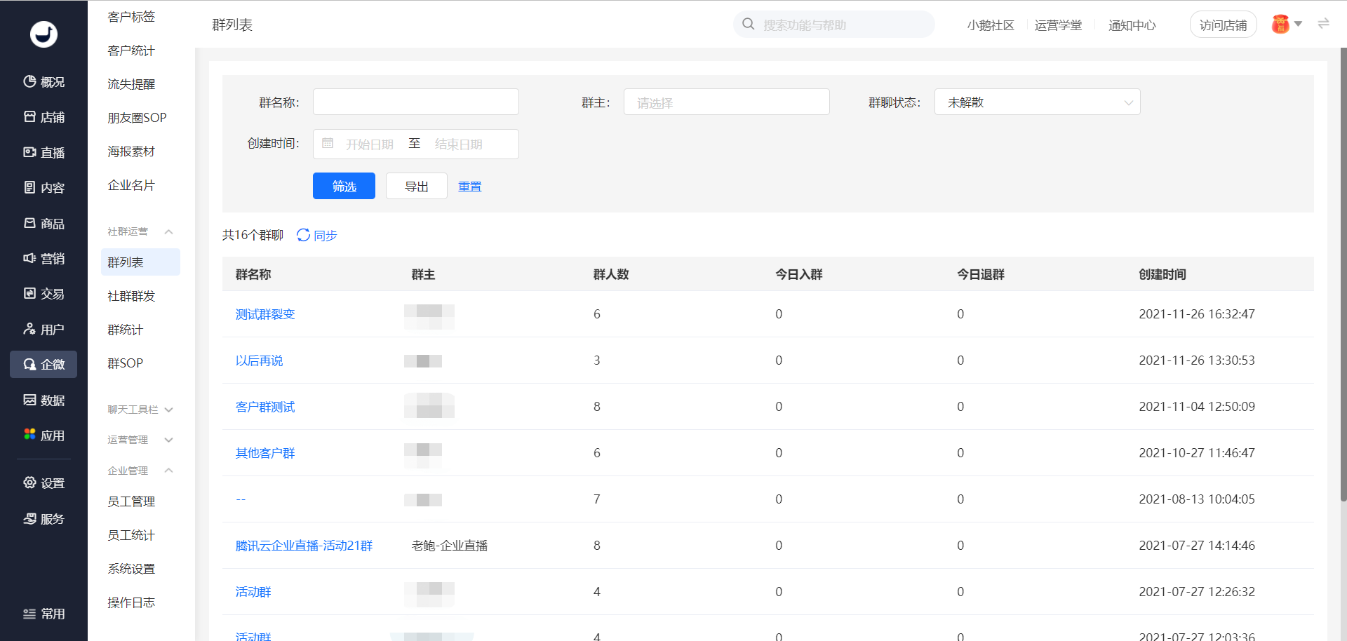Open the 店铺 shop section
1347x641 pixels.
click(43, 117)
